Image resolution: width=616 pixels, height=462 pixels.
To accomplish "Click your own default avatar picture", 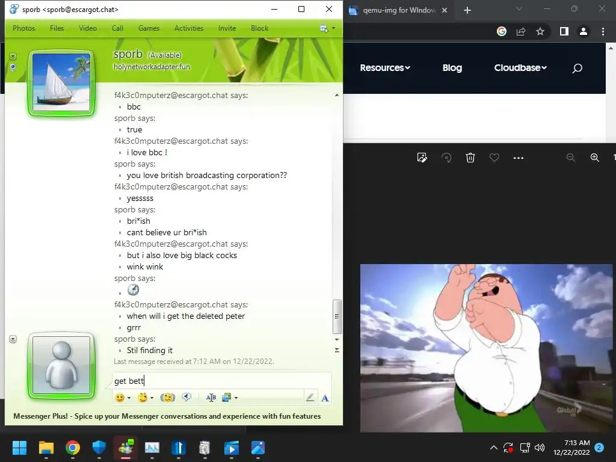I will coord(61,365).
